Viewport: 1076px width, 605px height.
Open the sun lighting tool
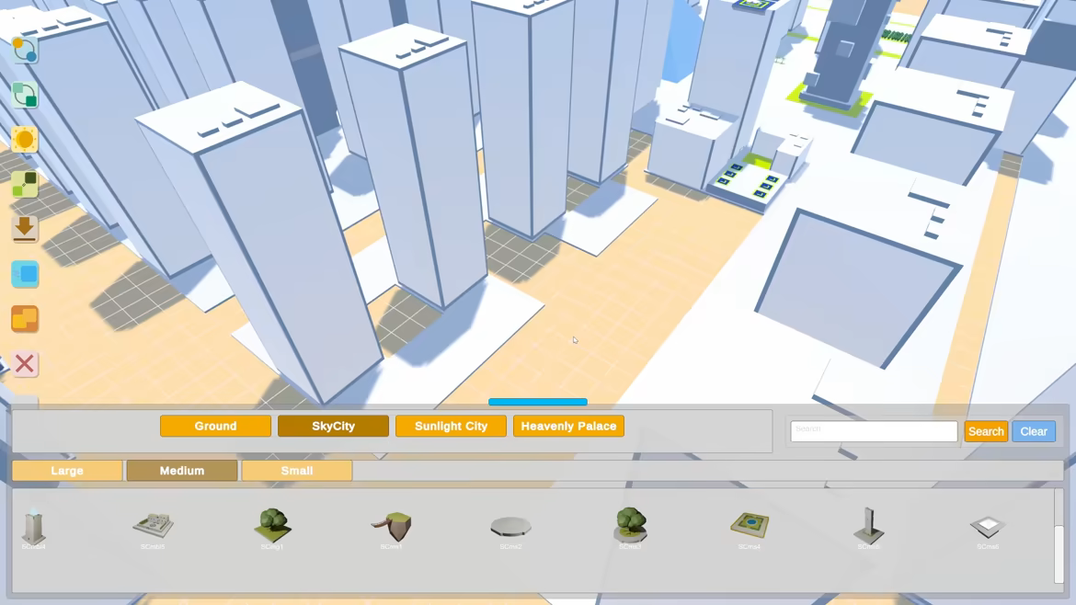point(25,140)
